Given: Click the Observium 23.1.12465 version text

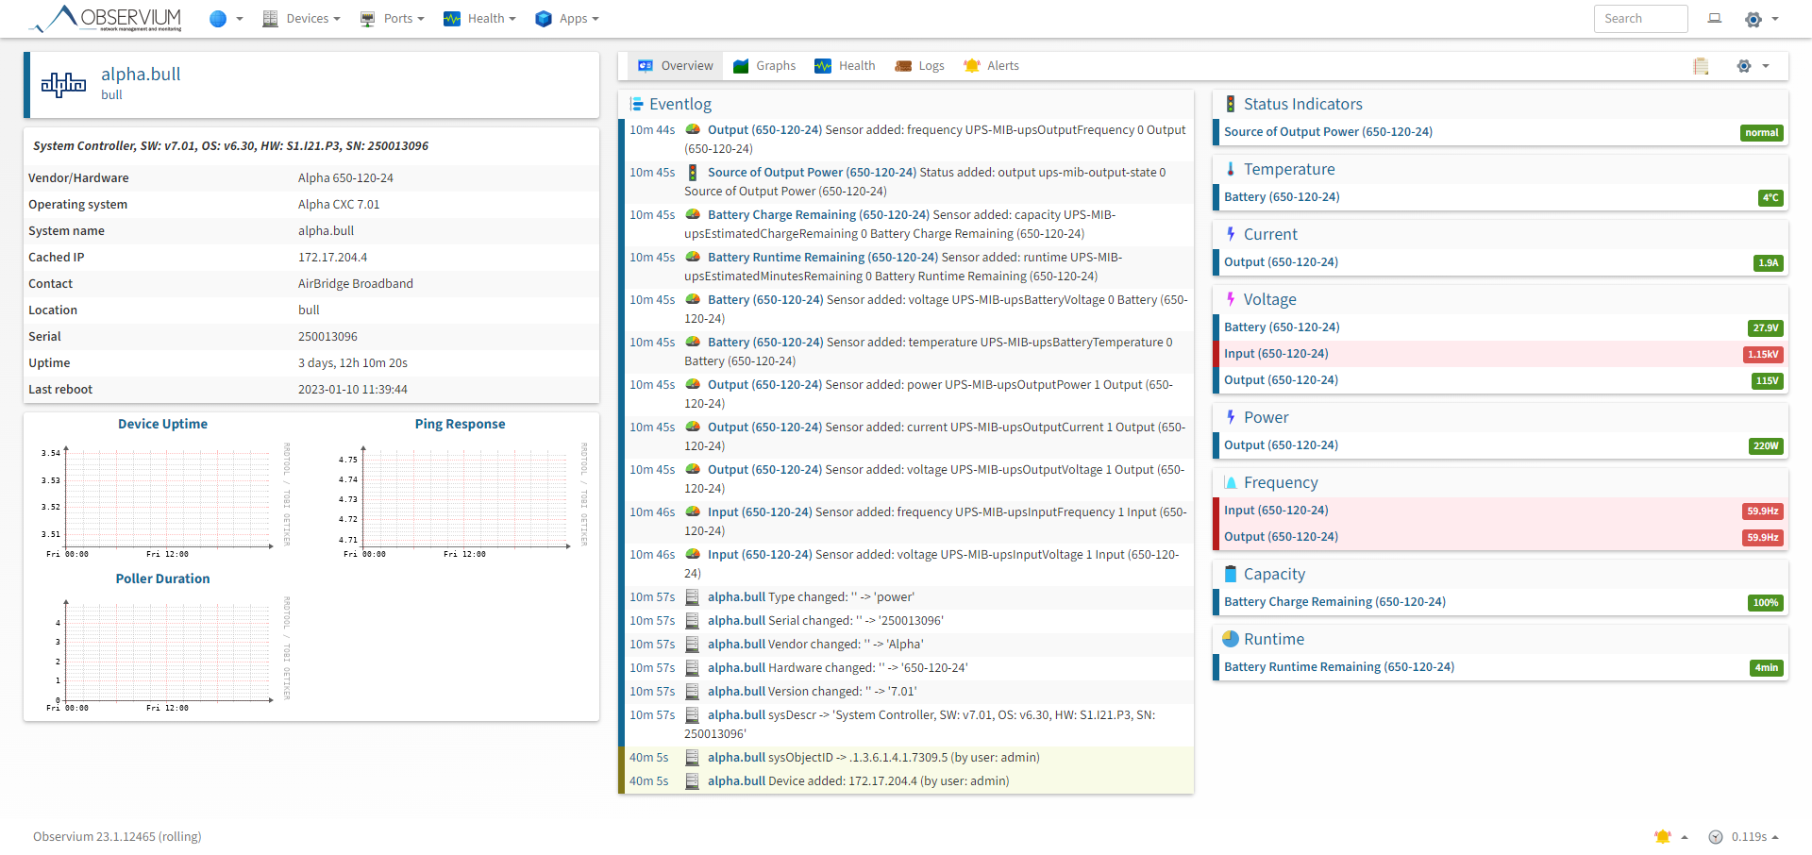Looking at the screenshot, I should (117, 837).
